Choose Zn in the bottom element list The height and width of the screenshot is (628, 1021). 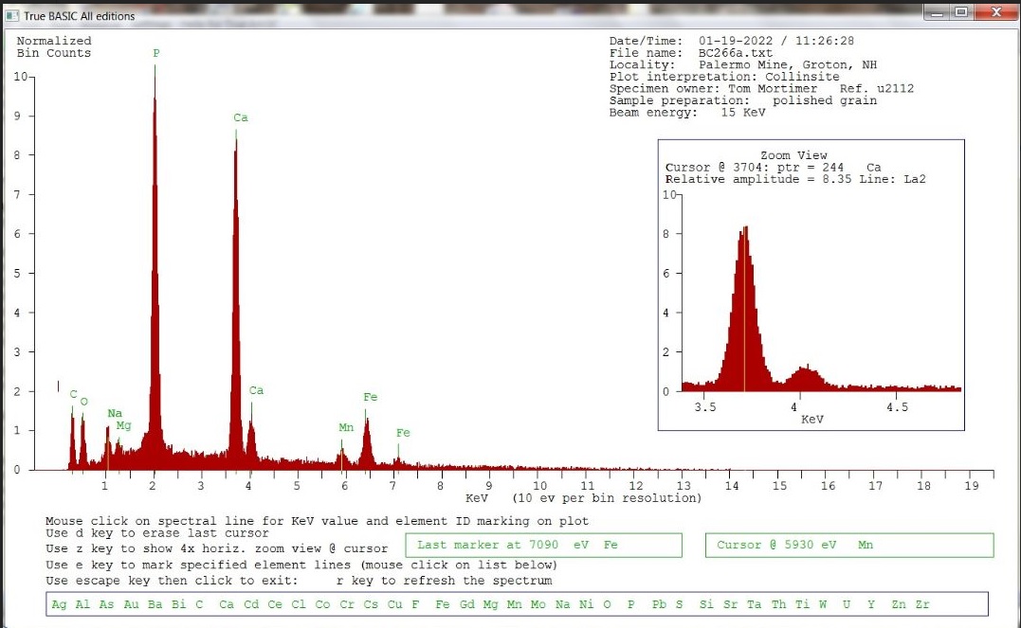point(899,604)
